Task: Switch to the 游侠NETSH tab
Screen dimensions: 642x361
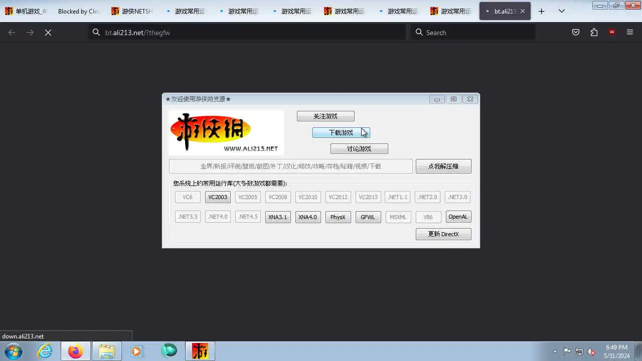Action: (132, 11)
